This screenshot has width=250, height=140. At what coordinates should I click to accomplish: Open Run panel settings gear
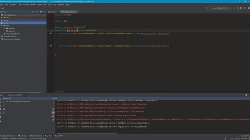click(x=246, y=95)
